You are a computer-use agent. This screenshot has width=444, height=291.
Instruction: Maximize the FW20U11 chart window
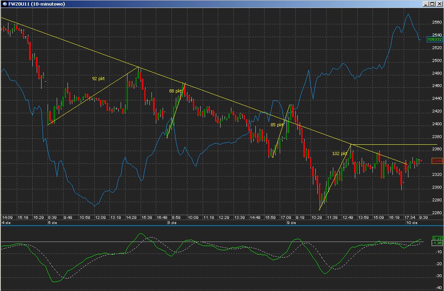point(432,4)
